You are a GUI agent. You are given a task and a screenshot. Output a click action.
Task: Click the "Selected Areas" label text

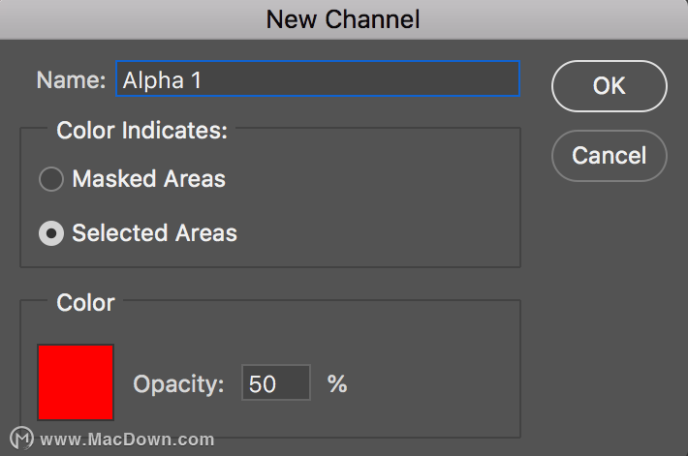pyautogui.click(x=154, y=232)
